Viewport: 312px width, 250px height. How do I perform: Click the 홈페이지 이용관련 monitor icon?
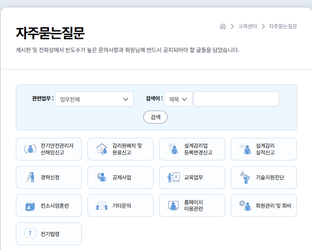173,205
